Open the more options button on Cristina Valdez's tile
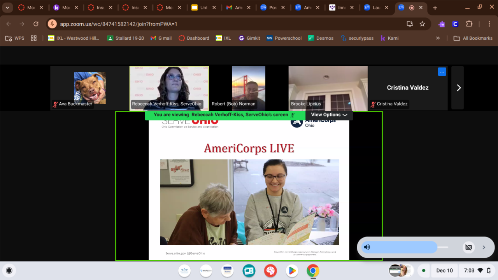498x280 pixels. point(442,72)
